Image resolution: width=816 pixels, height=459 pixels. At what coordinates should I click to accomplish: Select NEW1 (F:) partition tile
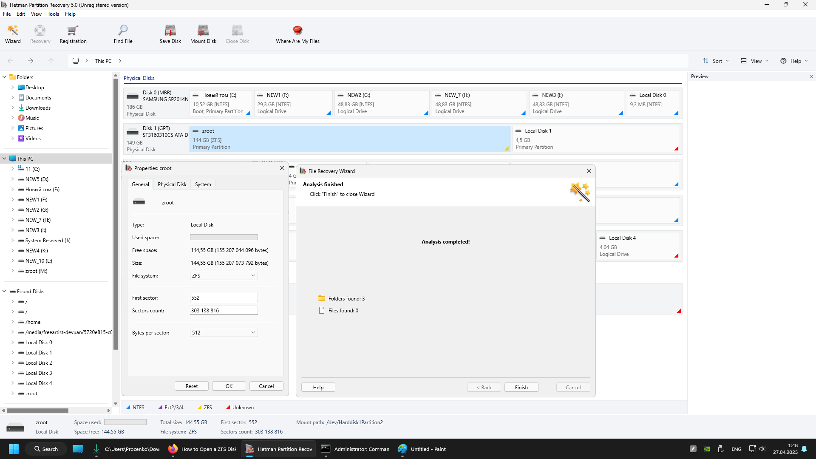tap(293, 103)
